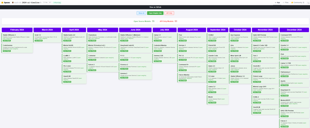This screenshot has width=310, height=128.
Task: Select the September 2024 month header
Action: (218, 30)
